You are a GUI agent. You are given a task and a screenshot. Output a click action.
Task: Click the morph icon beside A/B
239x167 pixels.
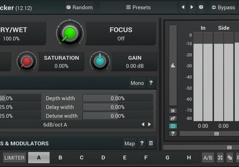click(220, 158)
